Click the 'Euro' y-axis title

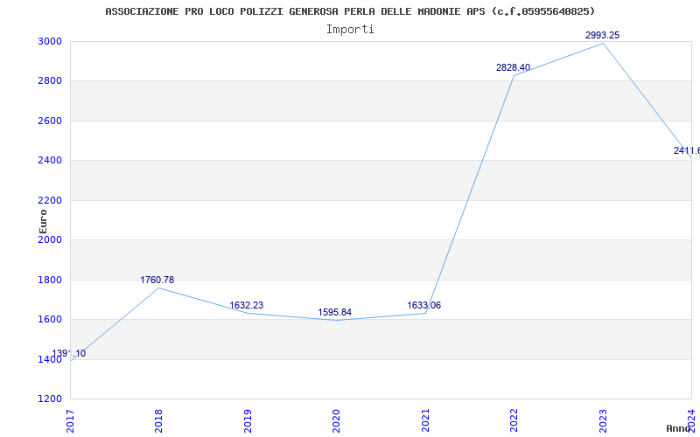[43, 221]
